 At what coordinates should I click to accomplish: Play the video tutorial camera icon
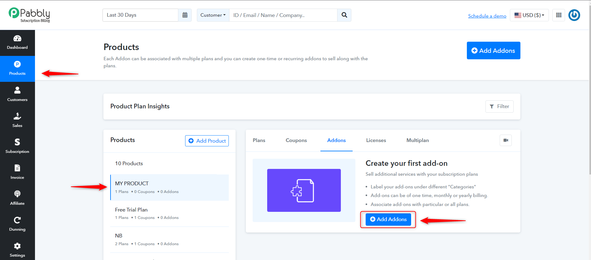pos(506,140)
